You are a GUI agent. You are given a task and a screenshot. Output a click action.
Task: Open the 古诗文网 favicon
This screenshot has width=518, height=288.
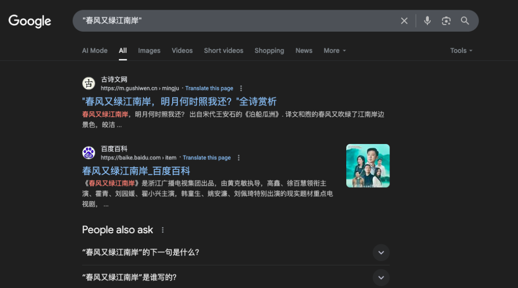[89, 84]
